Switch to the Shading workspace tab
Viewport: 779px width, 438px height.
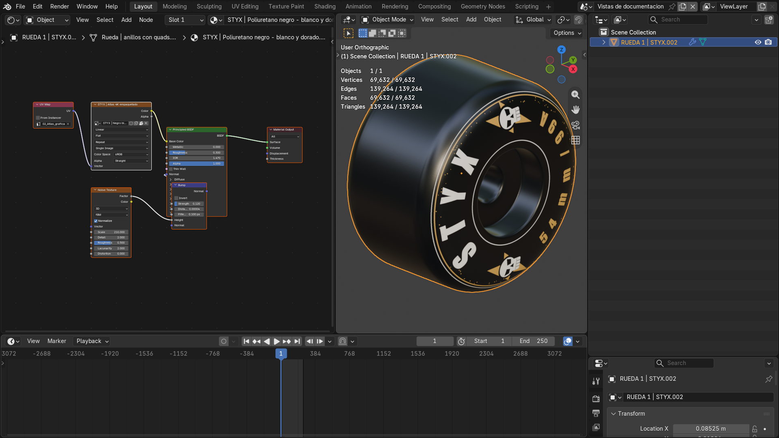pos(325,6)
